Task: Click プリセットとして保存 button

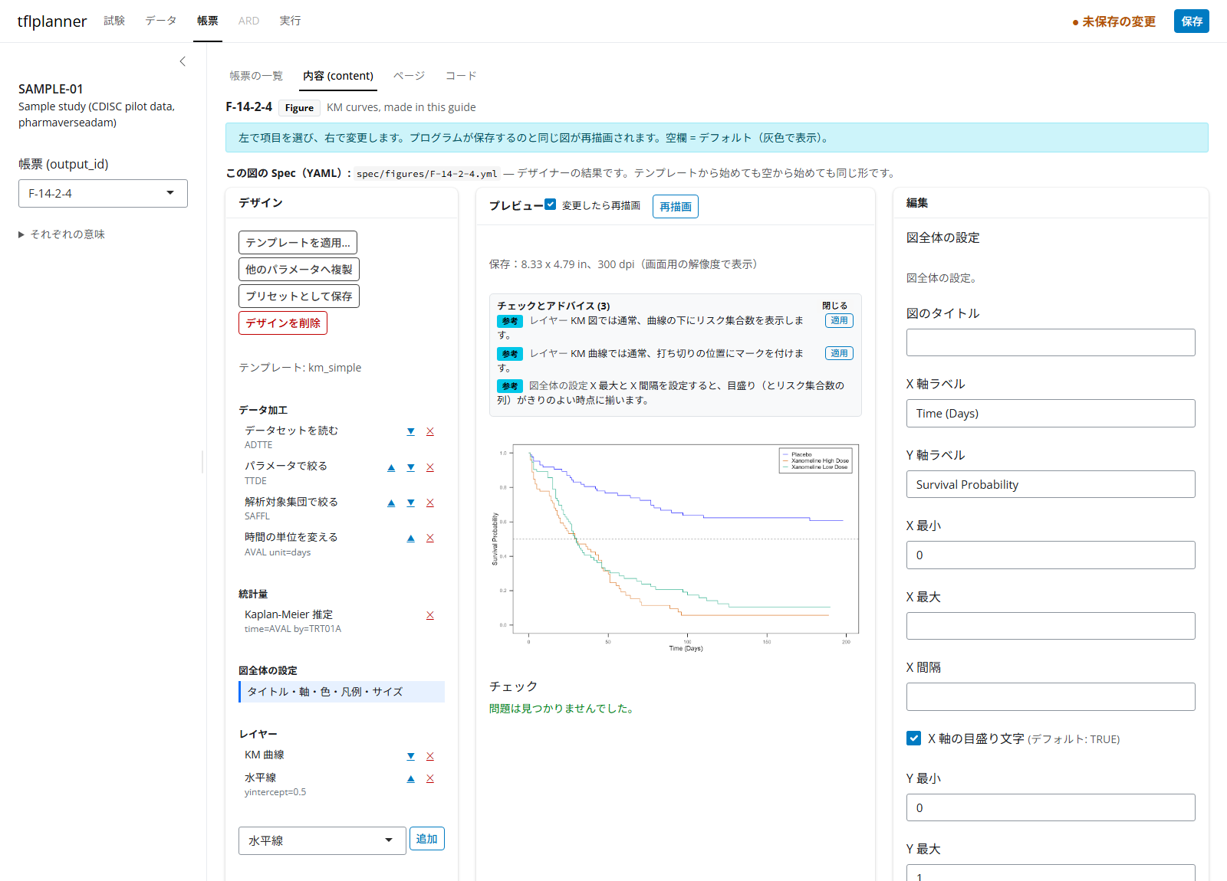Action: (299, 296)
